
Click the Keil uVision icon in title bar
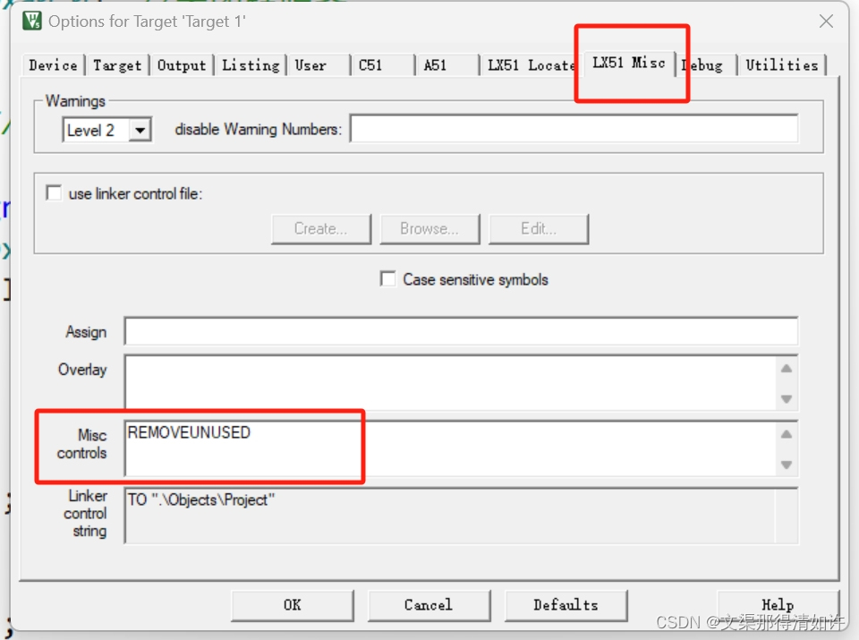coord(32,21)
